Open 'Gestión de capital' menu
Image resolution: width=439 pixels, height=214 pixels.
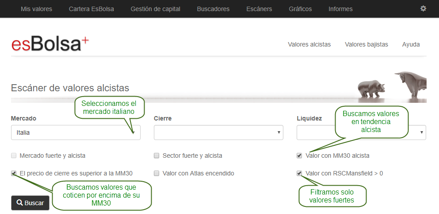point(155,9)
